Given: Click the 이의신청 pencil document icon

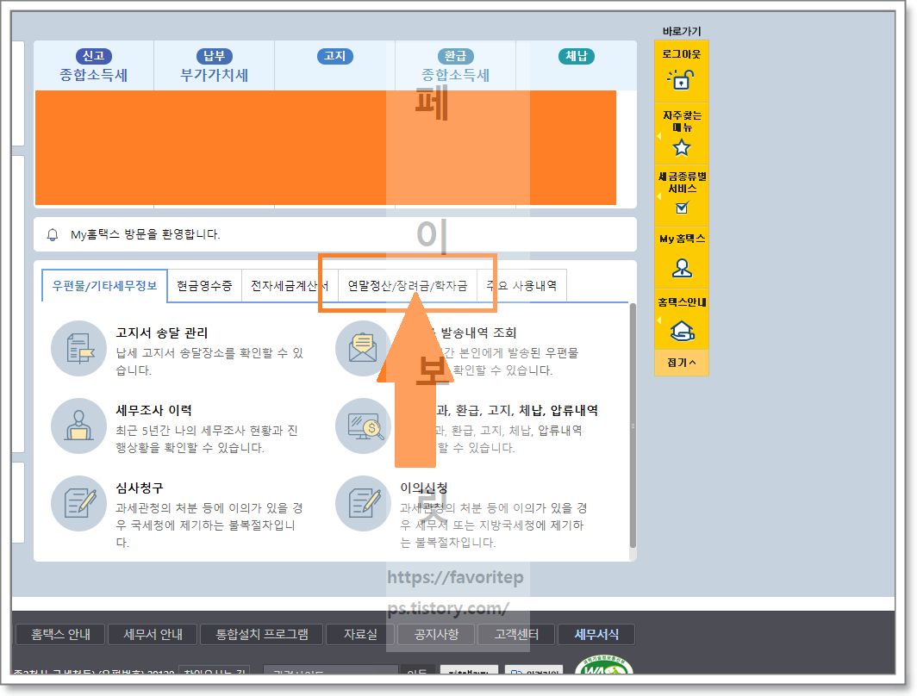Looking at the screenshot, I should point(363,503).
